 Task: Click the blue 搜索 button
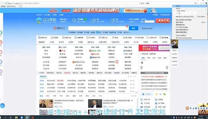(x=133, y=28)
